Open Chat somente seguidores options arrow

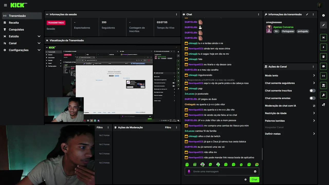point(314,83)
